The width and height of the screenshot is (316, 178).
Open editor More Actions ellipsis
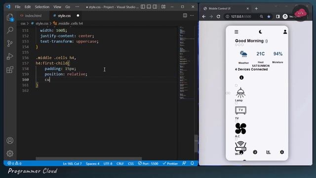tap(192, 15)
